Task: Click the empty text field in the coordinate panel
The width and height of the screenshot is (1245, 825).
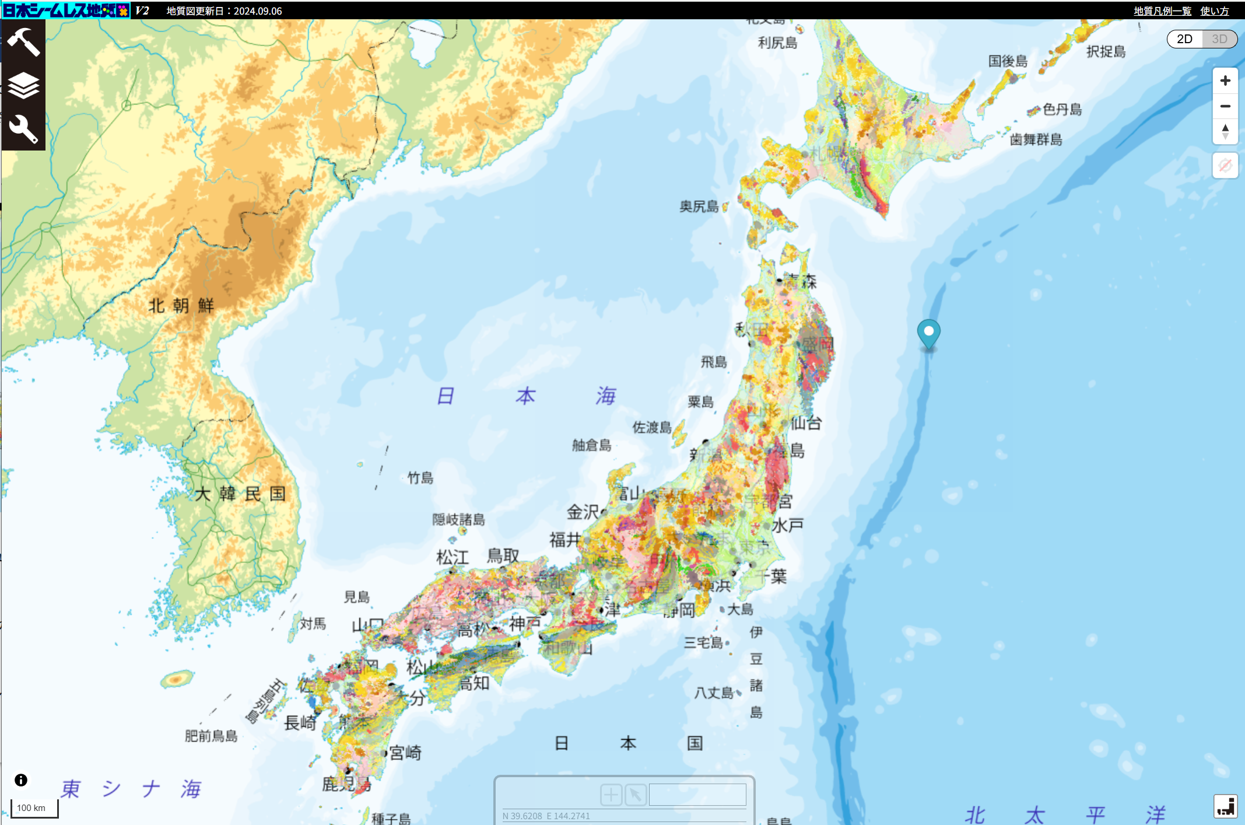Action: pyautogui.click(x=697, y=795)
